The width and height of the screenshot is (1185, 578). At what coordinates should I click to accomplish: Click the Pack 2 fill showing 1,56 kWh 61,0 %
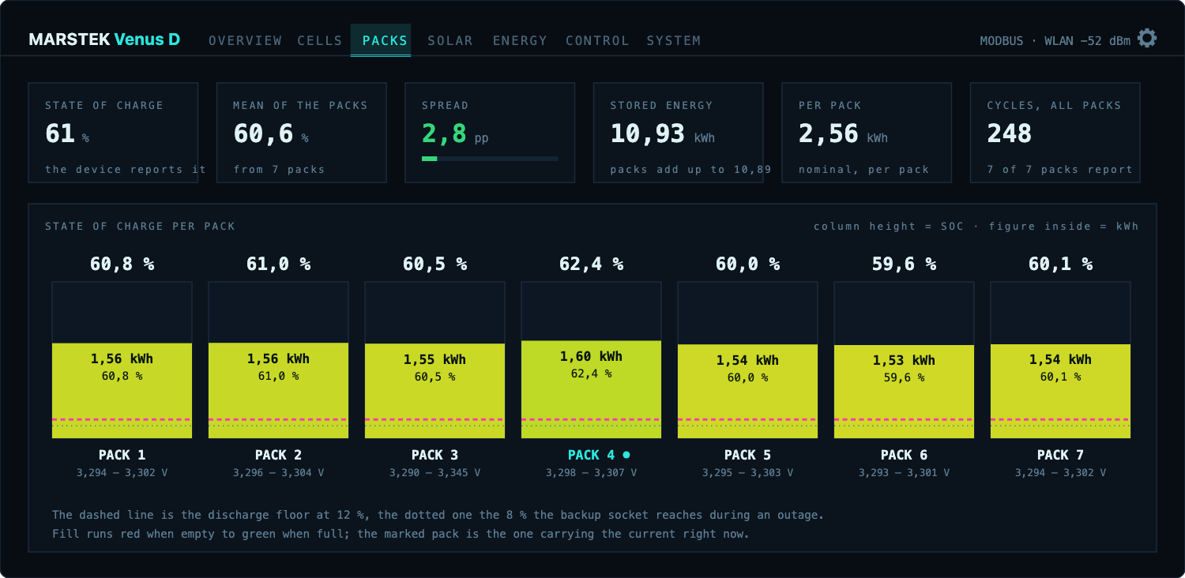pos(278,390)
